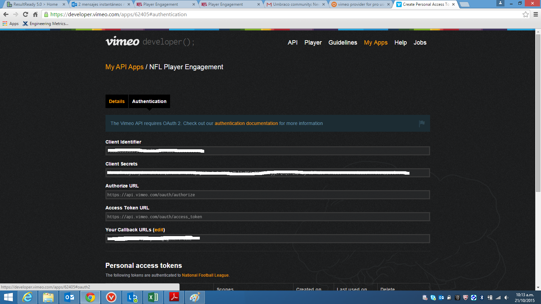Open the red V app in the taskbar
The image size is (541, 304).
pyautogui.click(x=111, y=297)
